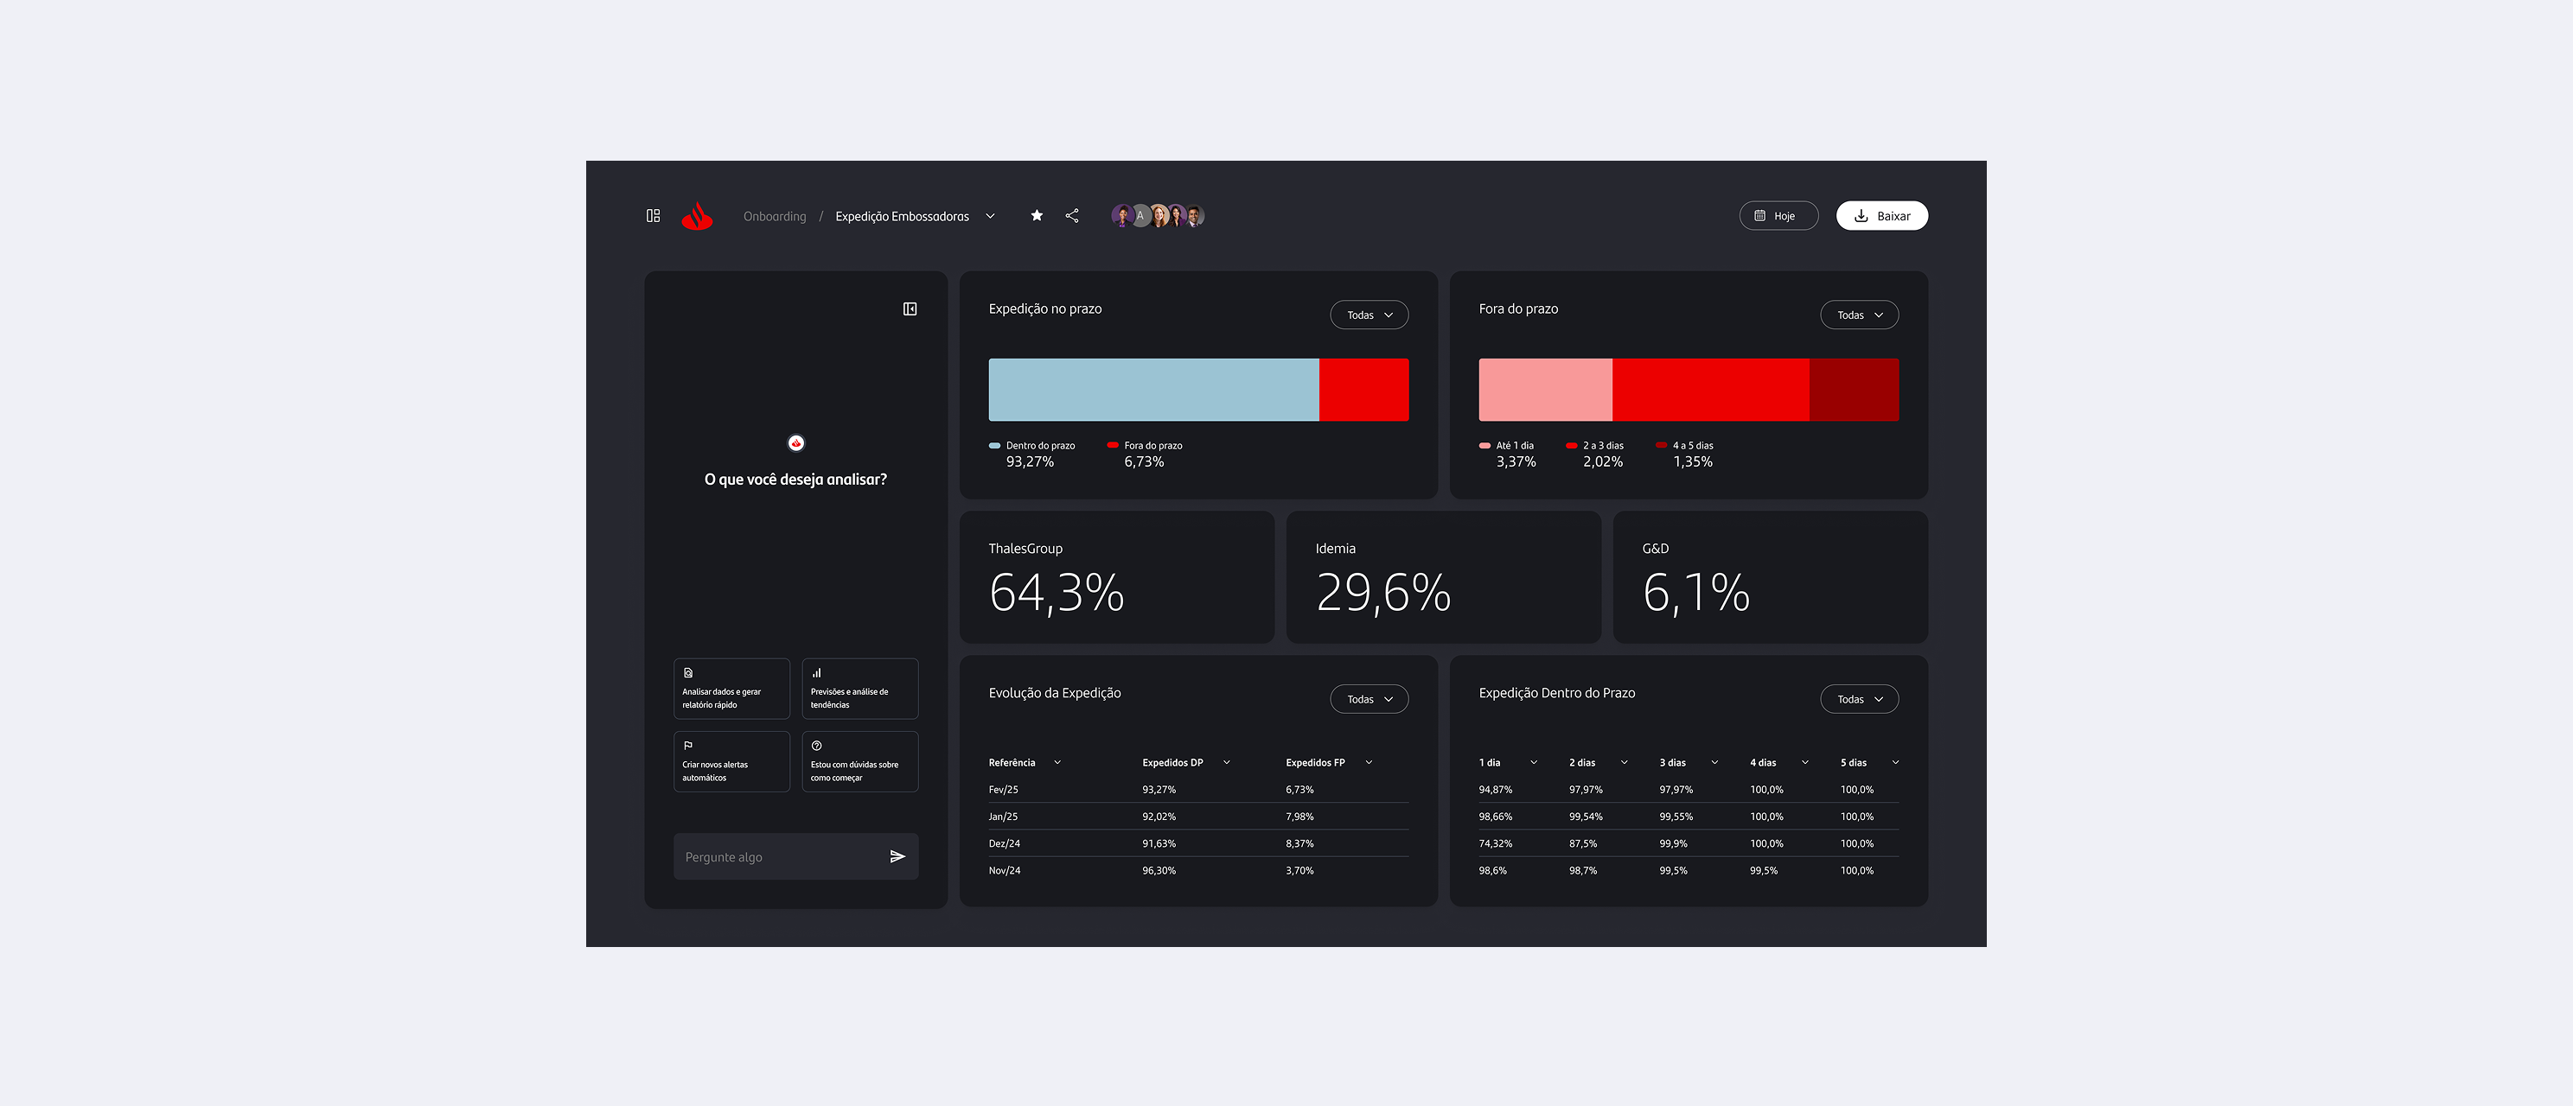Open Todas dropdown in Expedição no prazo
Image resolution: width=2573 pixels, height=1106 pixels.
click(x=1369, y=315)
